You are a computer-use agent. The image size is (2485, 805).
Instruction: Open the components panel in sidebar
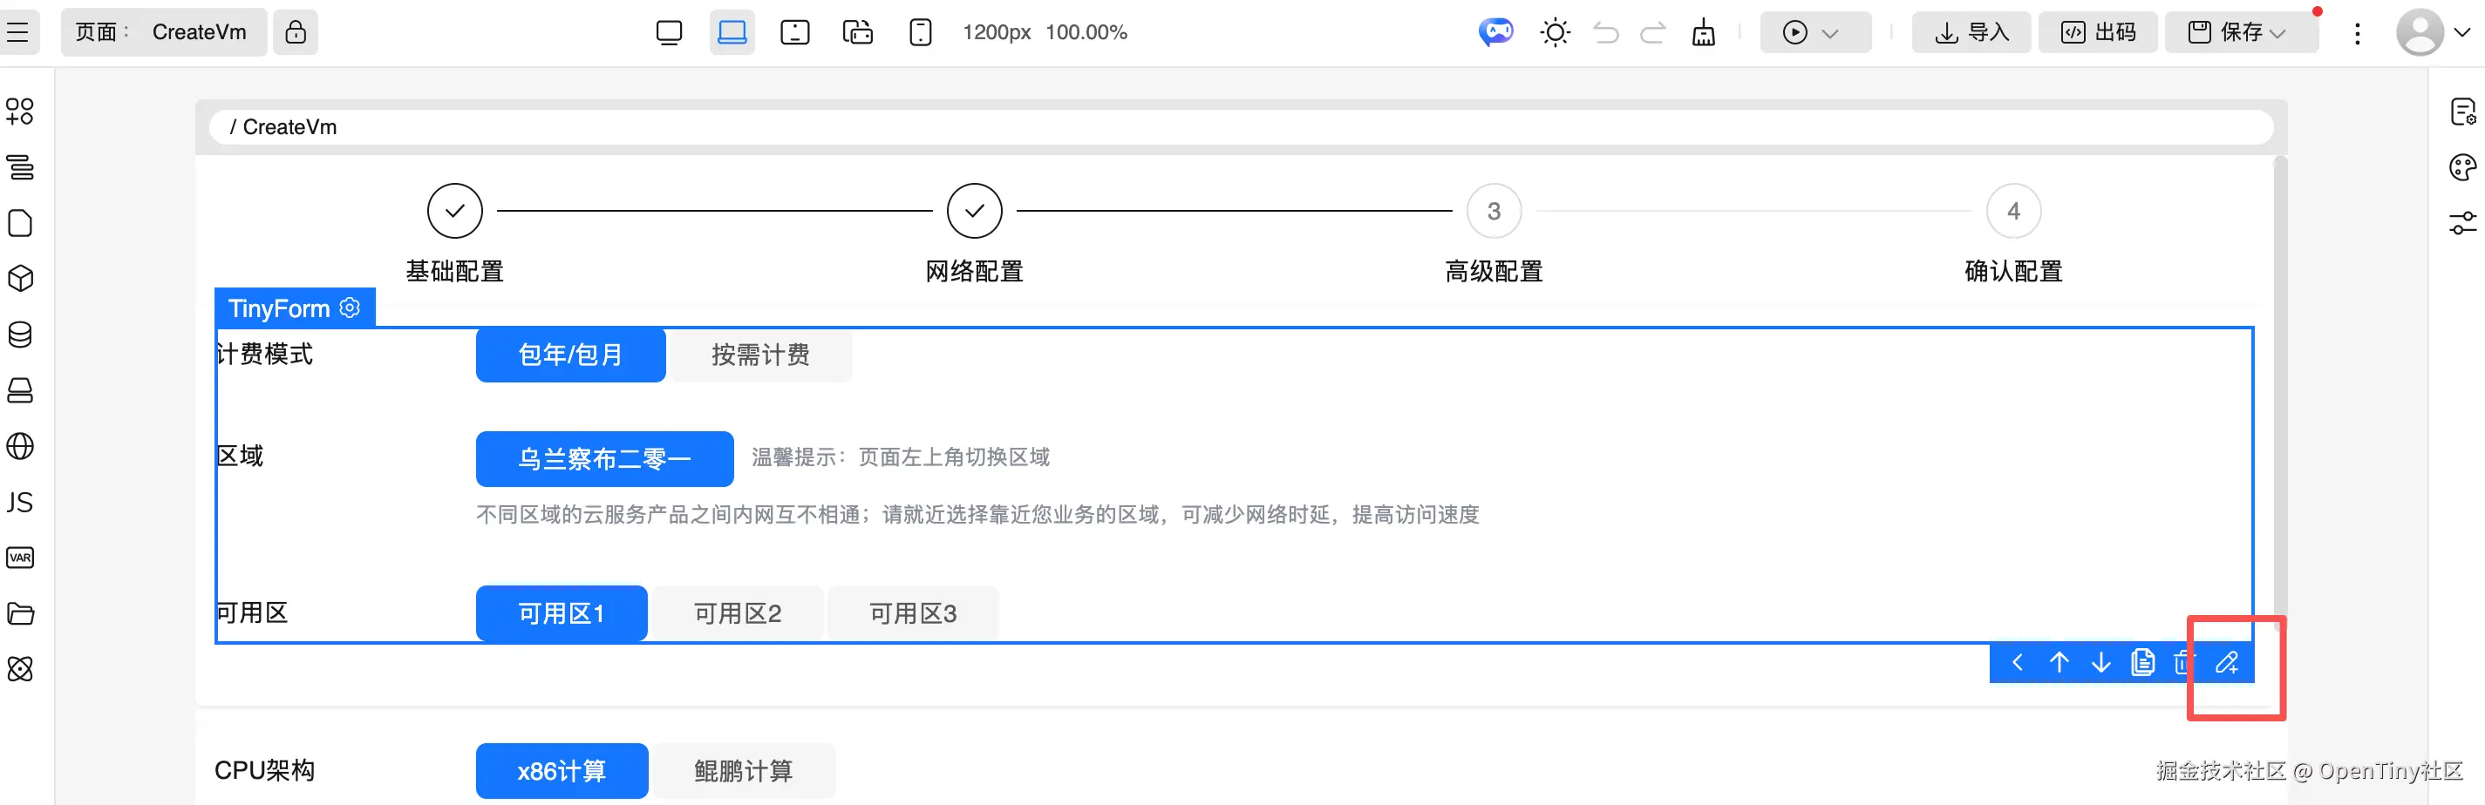tap(19, 112)
